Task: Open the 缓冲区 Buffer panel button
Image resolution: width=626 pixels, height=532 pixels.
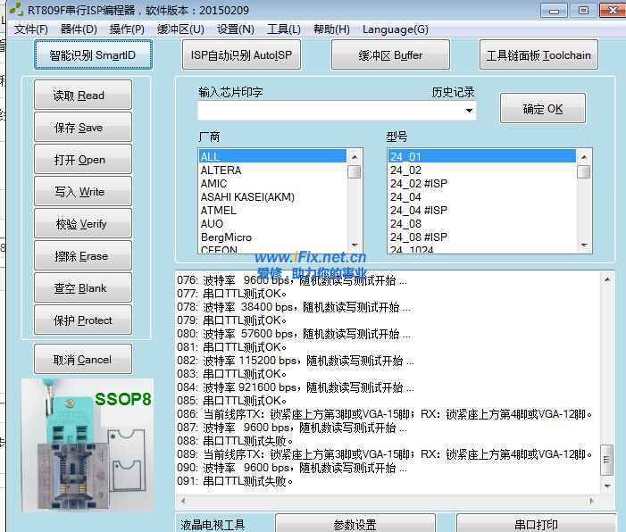Action: [390, 54]
